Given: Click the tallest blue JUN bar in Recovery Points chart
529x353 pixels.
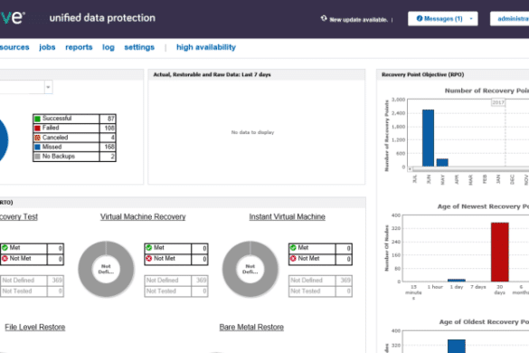Looking at the screenshot, I should click(428, 138).
